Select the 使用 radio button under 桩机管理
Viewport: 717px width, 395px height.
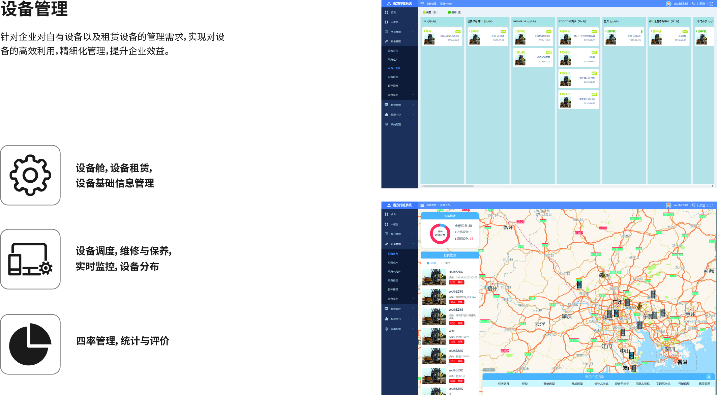(x=442, y=263)
